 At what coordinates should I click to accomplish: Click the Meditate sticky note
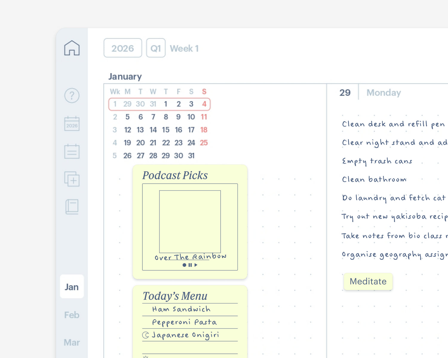pyautogui.click(x=368, y=281)
